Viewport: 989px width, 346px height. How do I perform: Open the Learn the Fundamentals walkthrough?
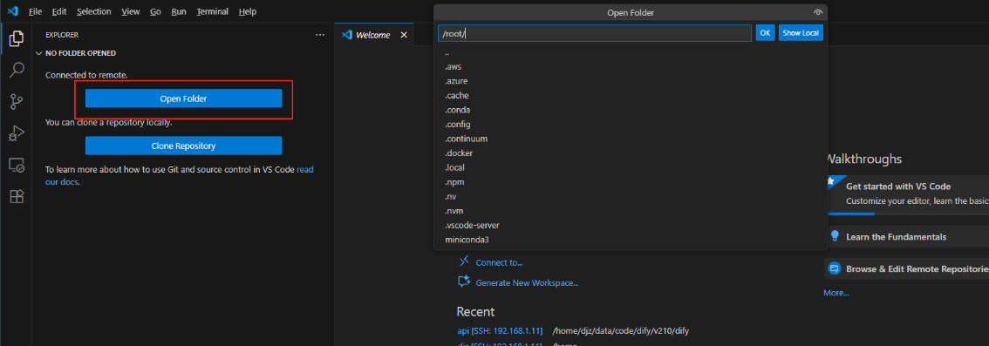click(907, 237)
